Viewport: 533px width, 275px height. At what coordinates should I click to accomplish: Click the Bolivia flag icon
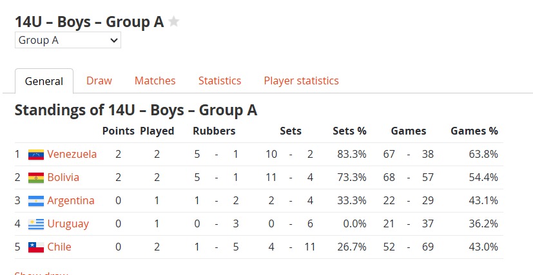point(36,178)
